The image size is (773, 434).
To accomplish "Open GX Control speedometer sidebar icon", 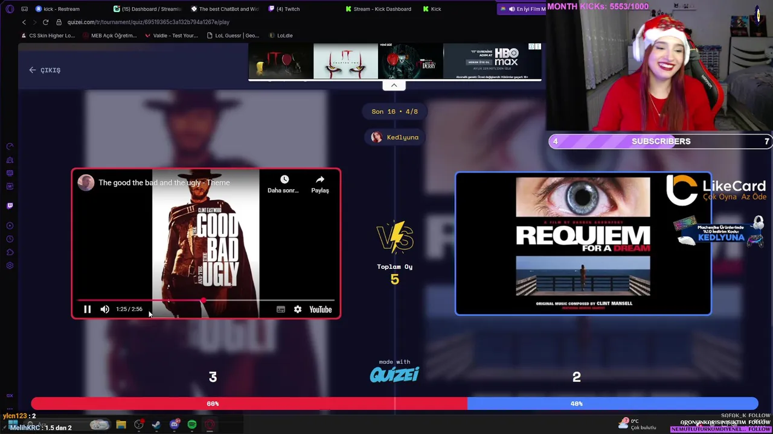I will 10,146.
